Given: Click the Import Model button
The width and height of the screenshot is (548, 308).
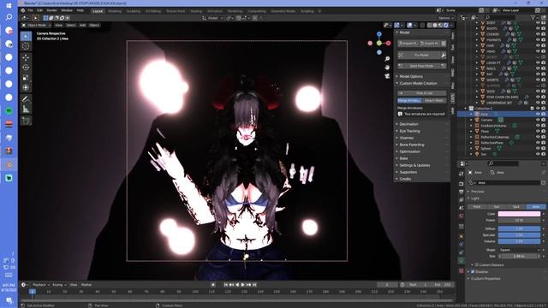Looking at the screenshot, I should pos(408,44).
